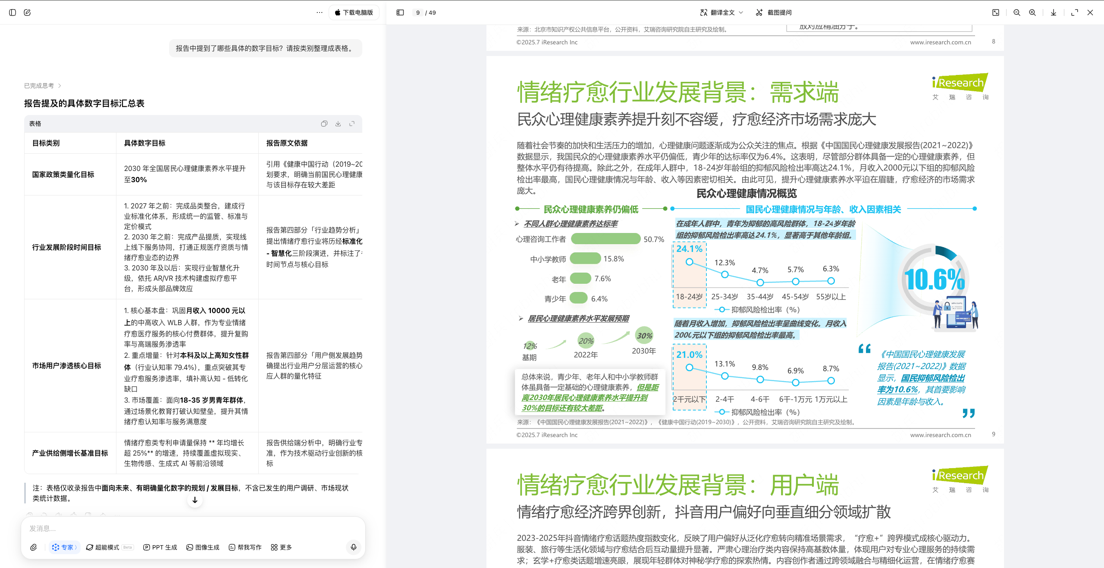This screenshot has height=568, width=1104.
Task: Open the 更多 tools menu
Action: point(281,547)
